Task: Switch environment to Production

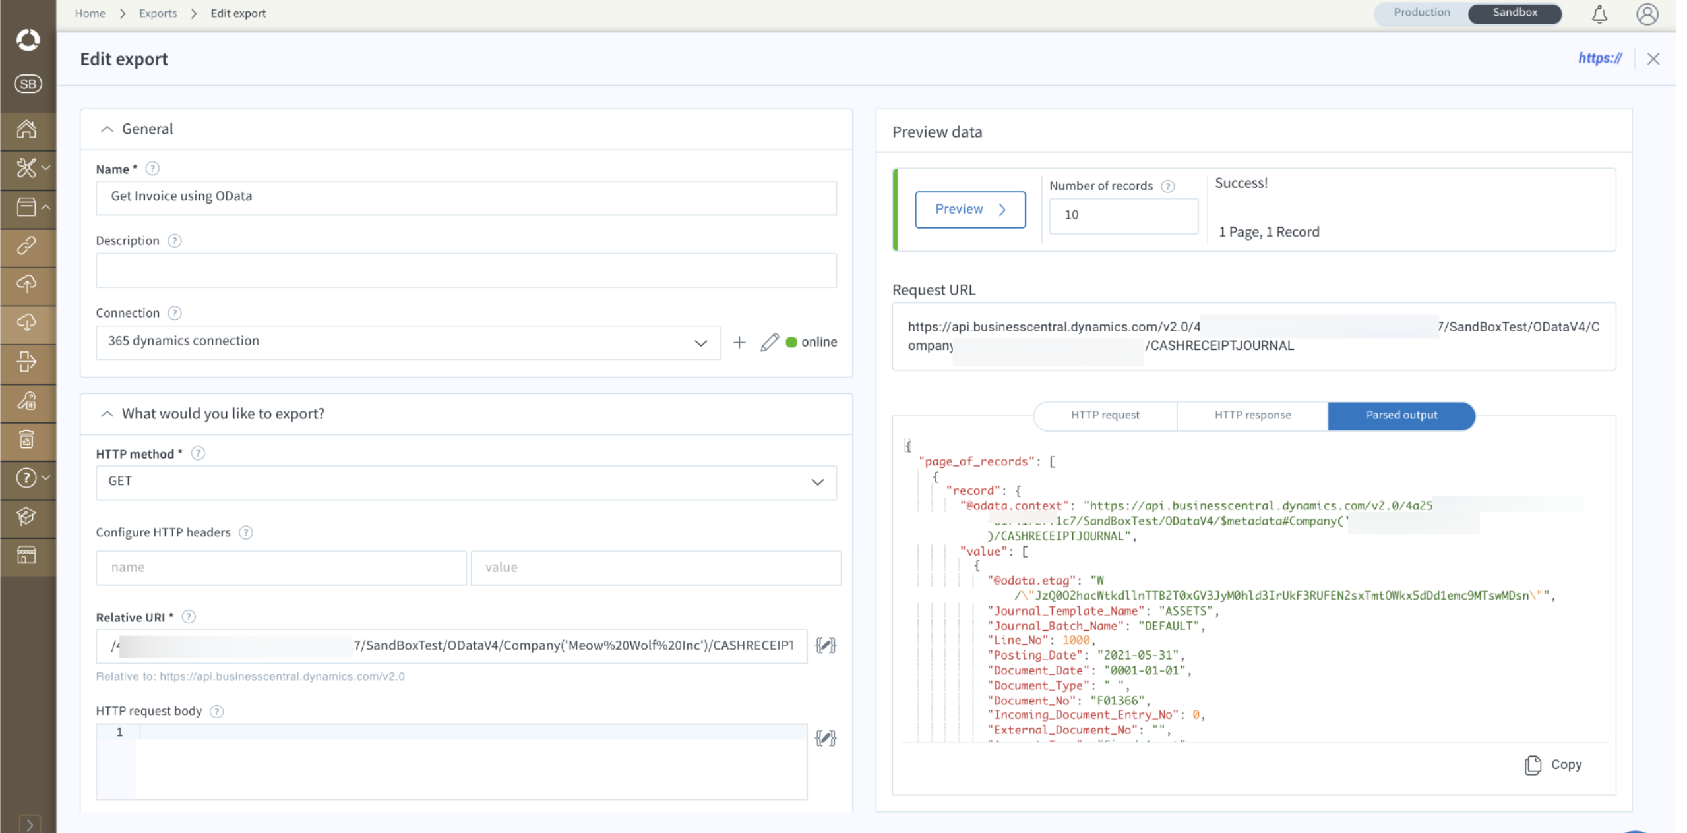Action: tap(1421, 13)
